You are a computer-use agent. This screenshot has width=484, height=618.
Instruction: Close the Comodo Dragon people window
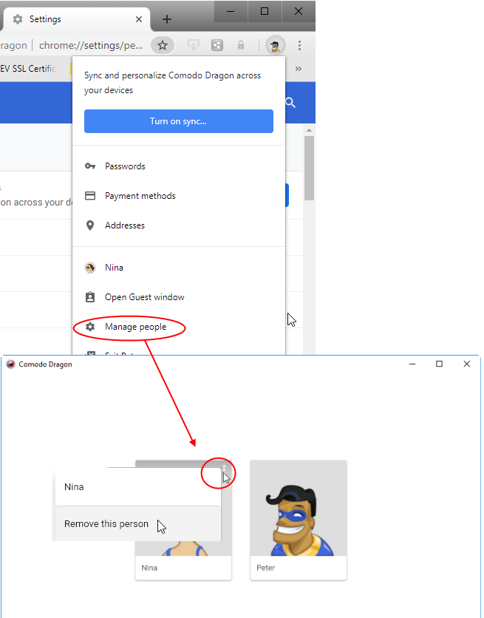(467, 364)
